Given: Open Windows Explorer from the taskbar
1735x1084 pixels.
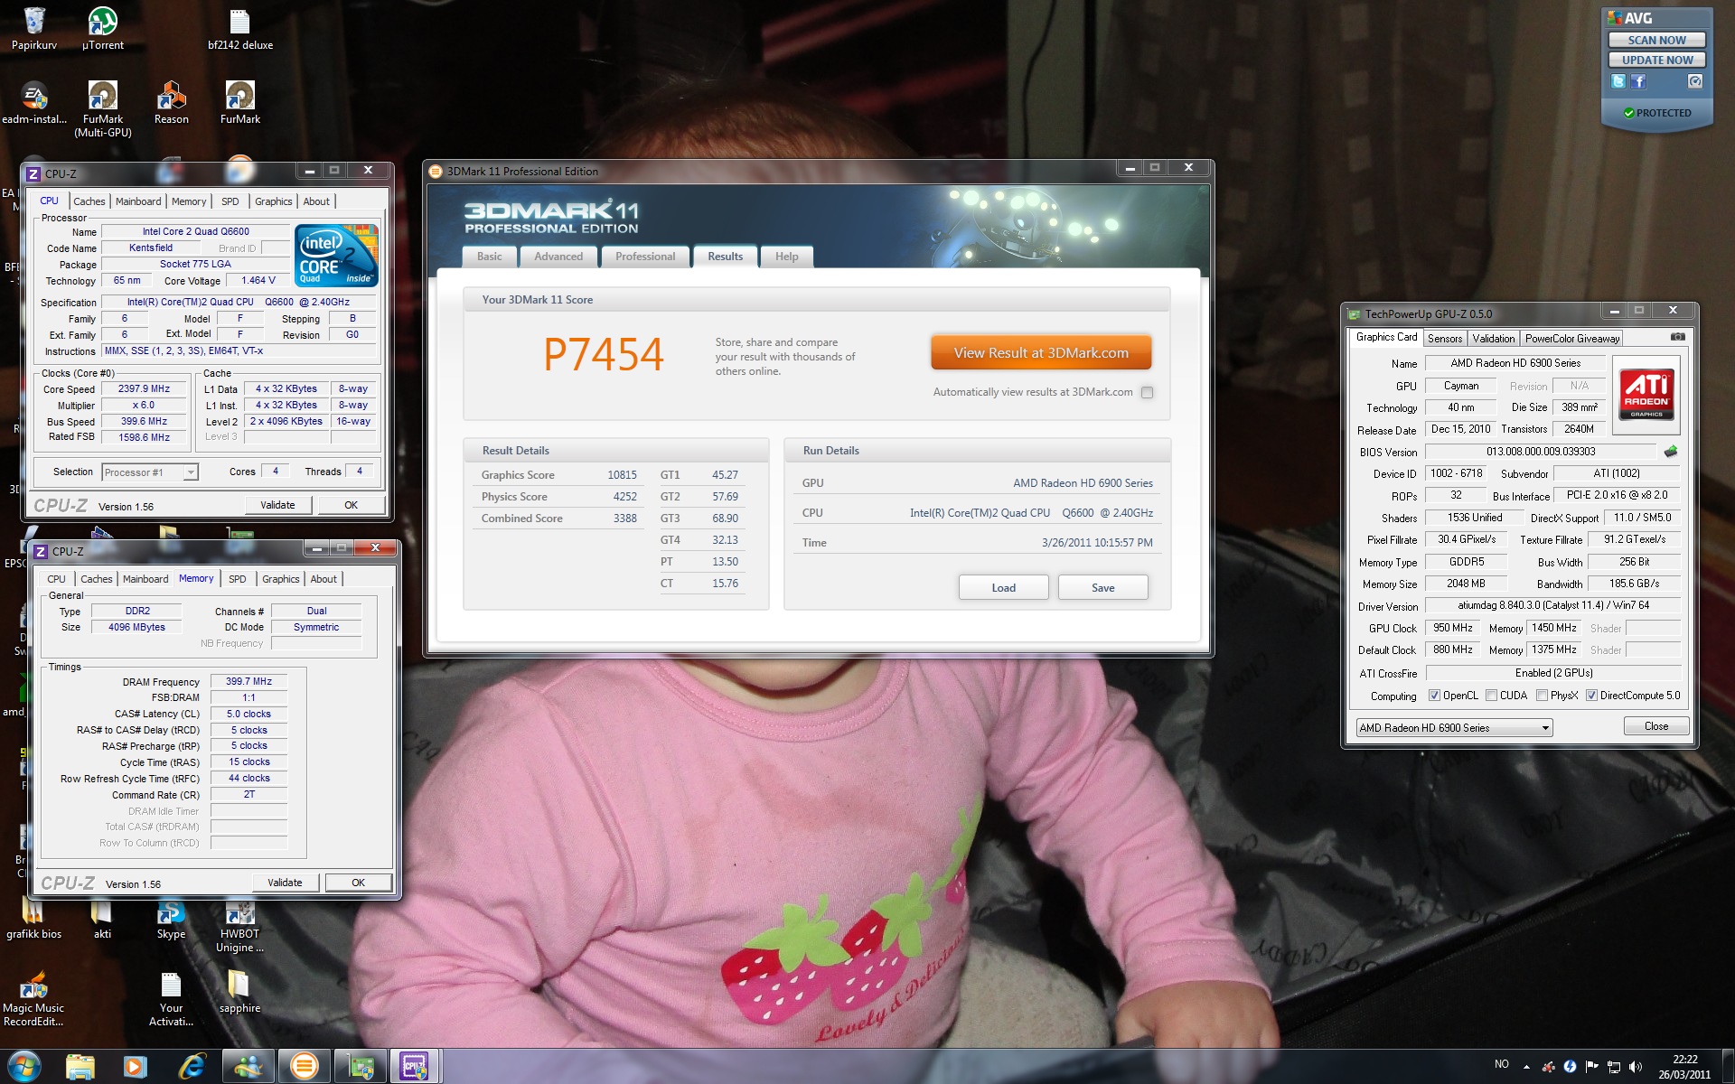Looking at the screenshot, I should [80, 1067].
